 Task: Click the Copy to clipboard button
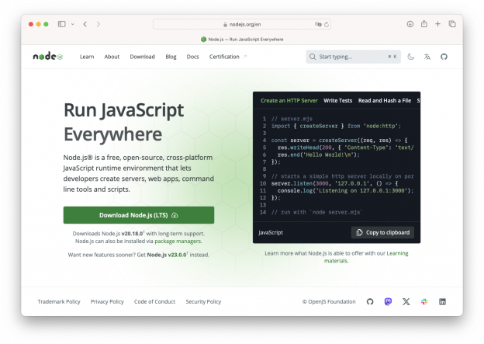click(x=382, y=232)
